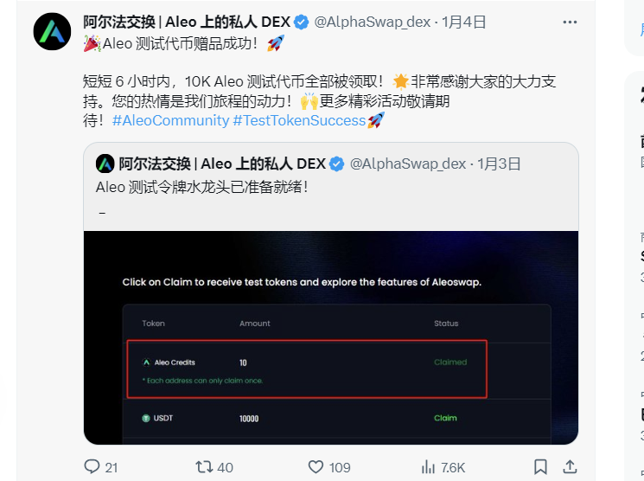644x481 pixels.
Task: Click small avatar in quoted tweet
Action: tap(105, 164)
